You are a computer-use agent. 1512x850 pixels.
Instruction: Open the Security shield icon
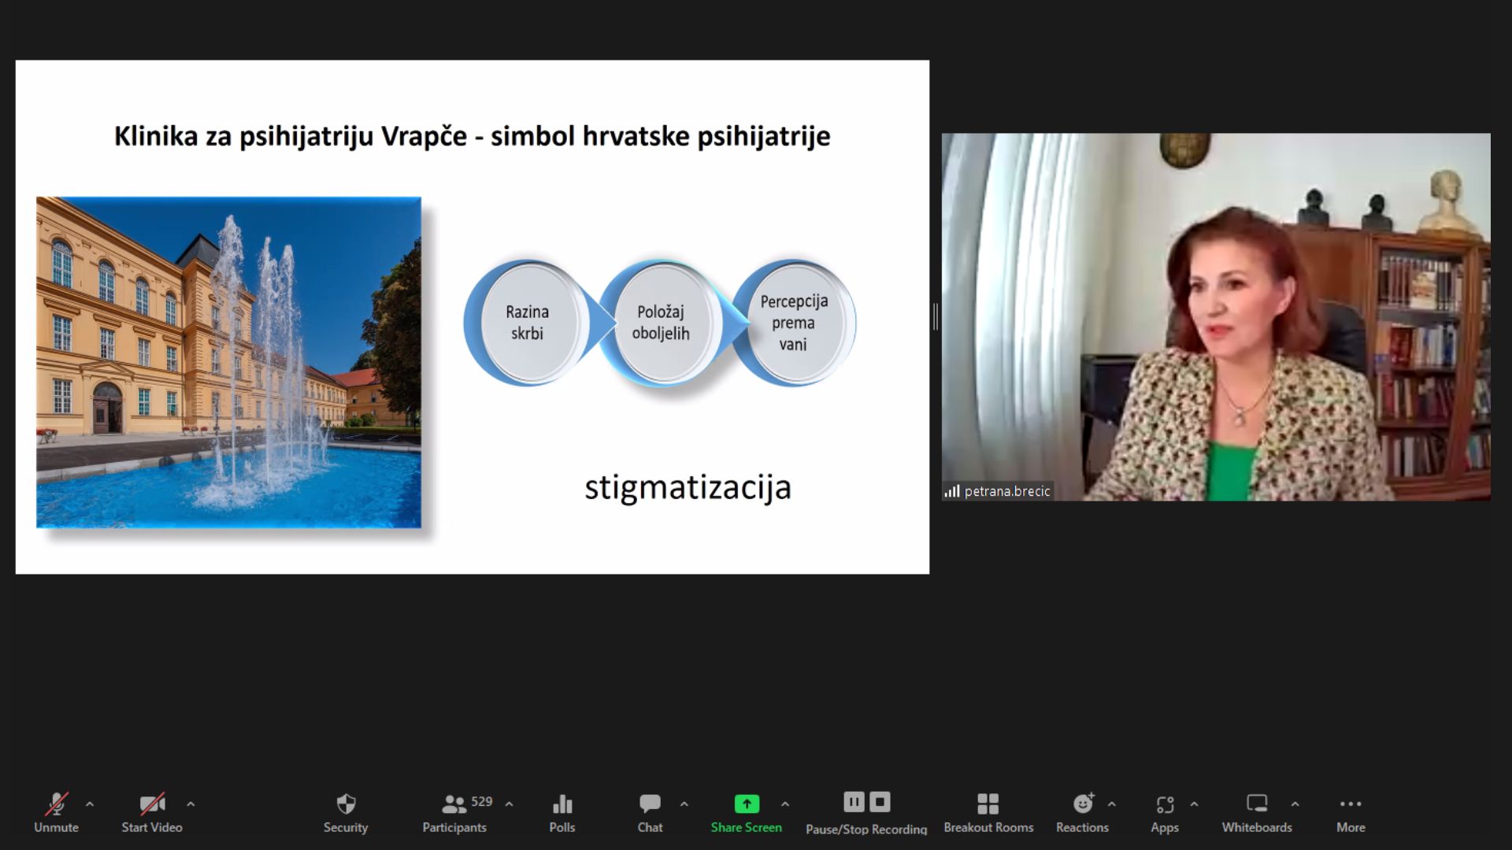(346, 804)
